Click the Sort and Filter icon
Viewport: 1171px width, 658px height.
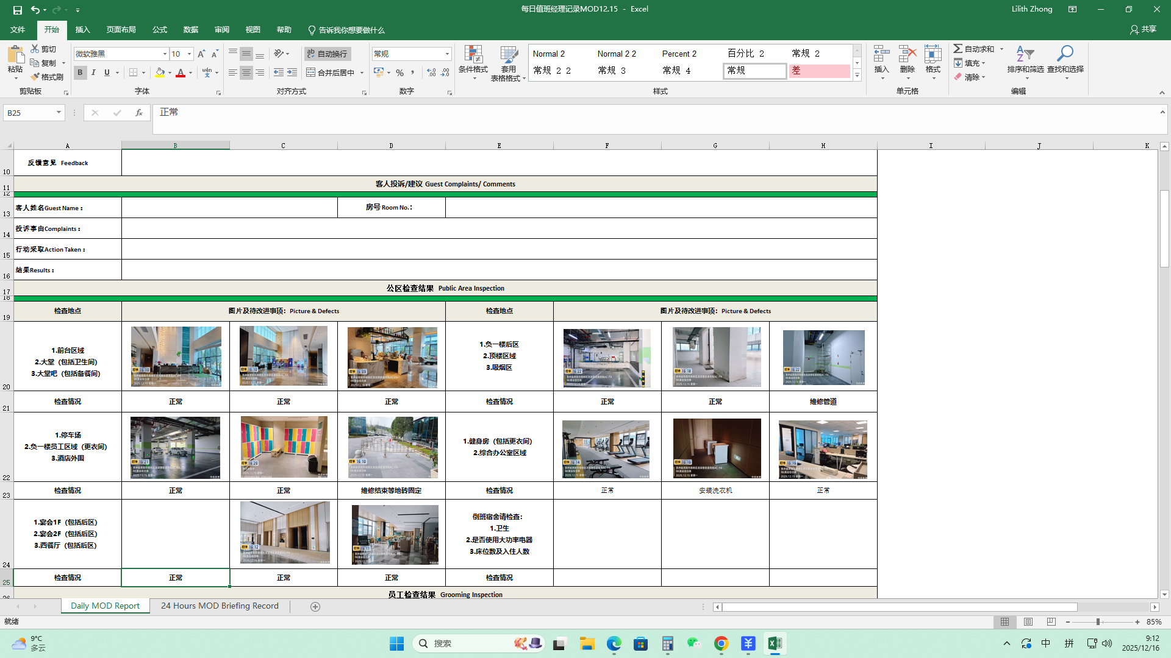tap(1025, 55)
